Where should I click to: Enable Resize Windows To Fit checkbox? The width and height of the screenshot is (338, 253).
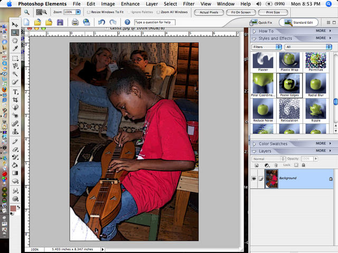pyautogui.click(x=89, y=12)
